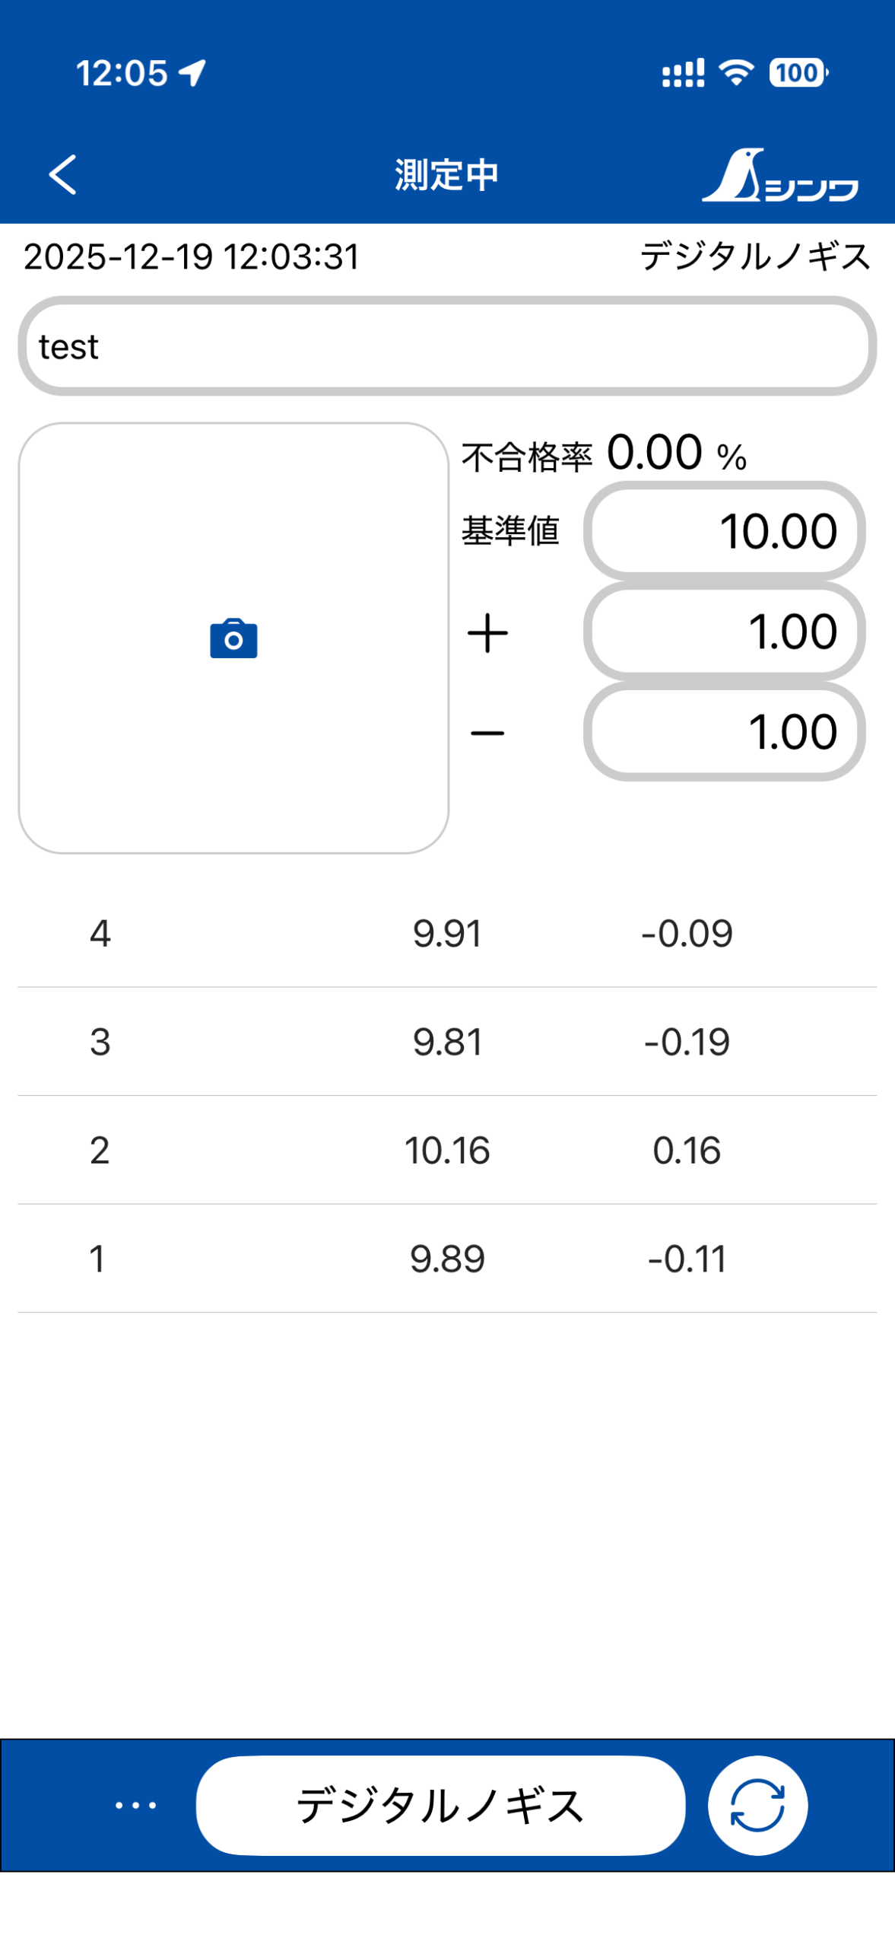Edit the 基準値 field showing 10.00

(724, 531)
